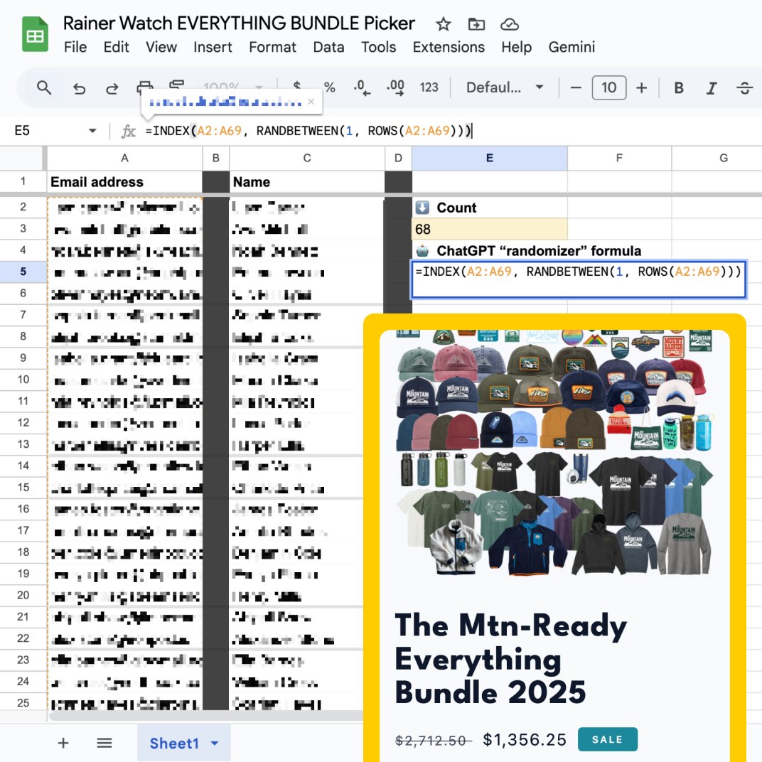Open the 123 number formats menu

[429, 87]
